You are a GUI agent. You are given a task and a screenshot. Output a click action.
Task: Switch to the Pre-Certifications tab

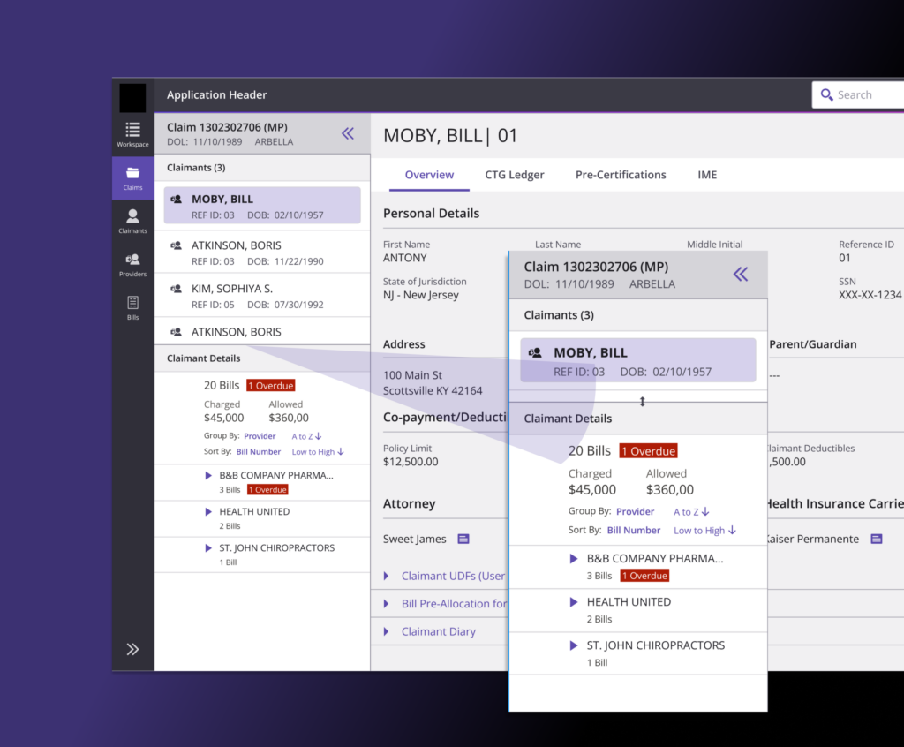pos(621,175)
